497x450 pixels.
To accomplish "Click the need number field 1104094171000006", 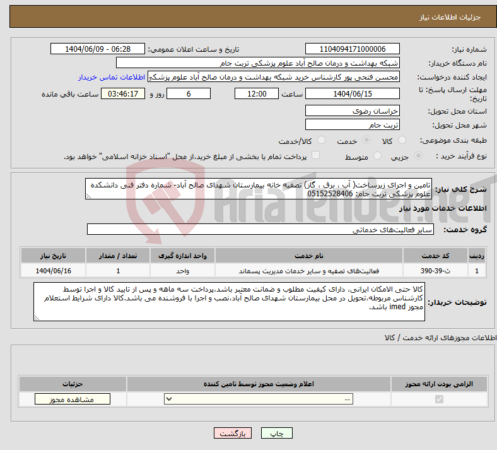I will (x=352, y=49).
